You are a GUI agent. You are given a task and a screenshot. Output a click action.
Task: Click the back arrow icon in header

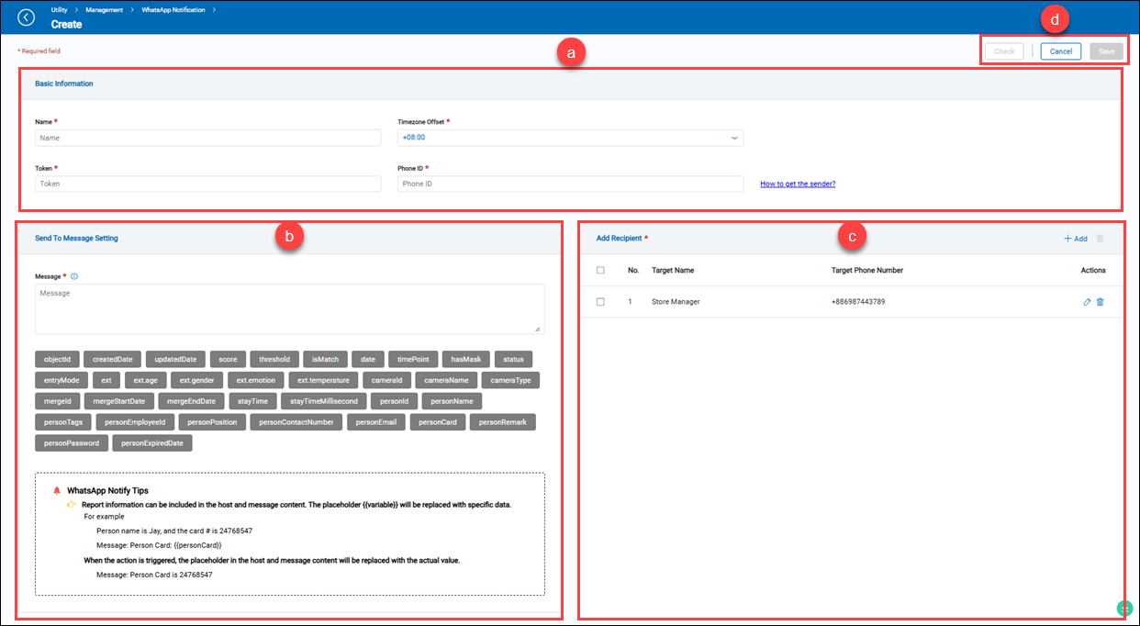coord(27,17)
